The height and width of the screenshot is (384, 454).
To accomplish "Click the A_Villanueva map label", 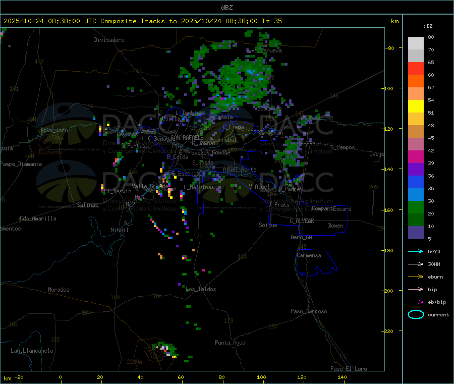I will tap(263, 50).
